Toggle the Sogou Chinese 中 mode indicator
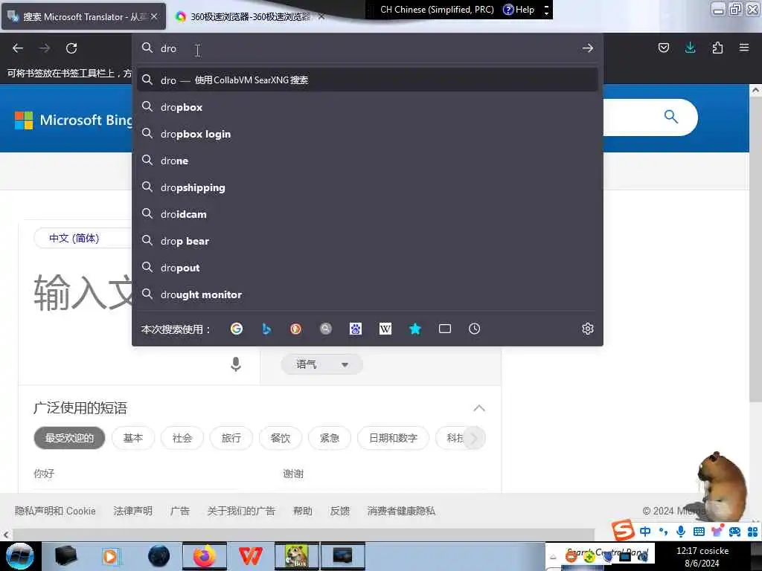This screenshot has height=571, width=762. coord(645,532)
